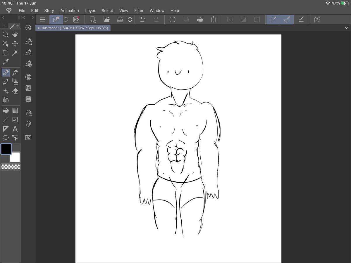
Task: Open the Color Set grid panel icon
Action: tap(28, 88)
